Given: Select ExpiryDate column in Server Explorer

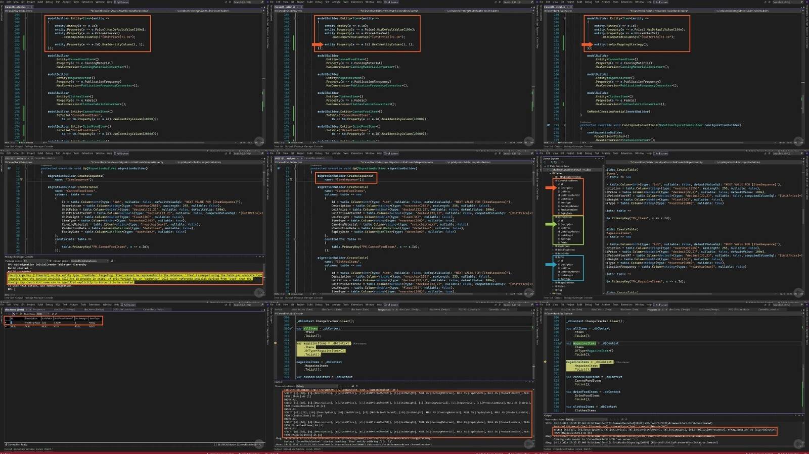Looking at the screenshot, I should pos(567,214).
